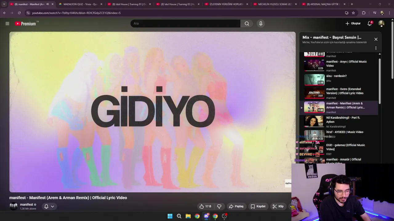The width and height of the screenshot is (394, 221).
Task: Share the video via Paylaş
Action: pos(236,207)
